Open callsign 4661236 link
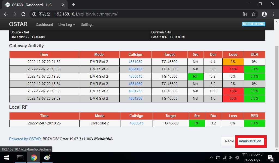Viewport: 279px width, 163px height. click(135, 98)
